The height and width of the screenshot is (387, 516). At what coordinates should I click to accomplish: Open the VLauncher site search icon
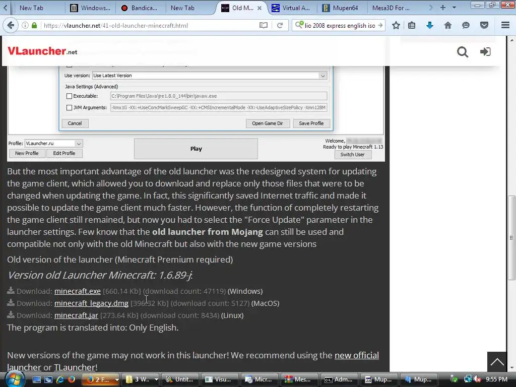coord(463,52)
